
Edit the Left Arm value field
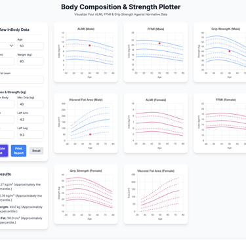pyautogui.click(x=30, y=119)
